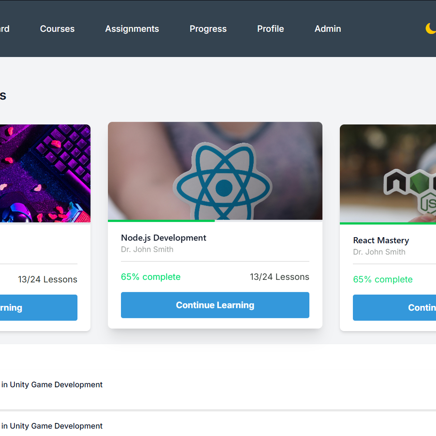This screenshot has width=436, height=436.
Task: Click 13/24 Lessons on Node.js Development card
Action: [279, 277]
